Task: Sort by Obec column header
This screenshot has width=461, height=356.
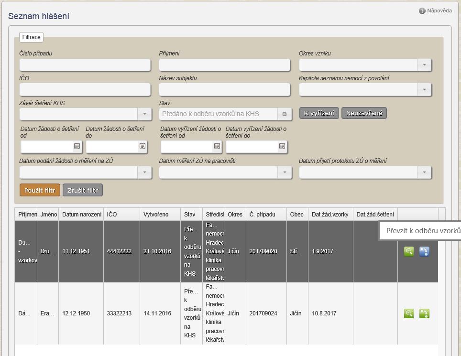Action: [297, 215]
